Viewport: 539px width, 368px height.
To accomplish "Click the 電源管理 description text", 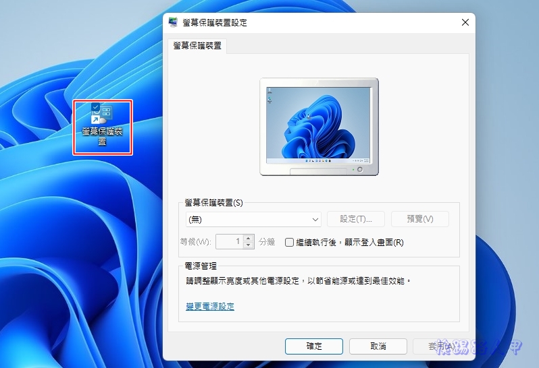I will [x=299, y=281].
